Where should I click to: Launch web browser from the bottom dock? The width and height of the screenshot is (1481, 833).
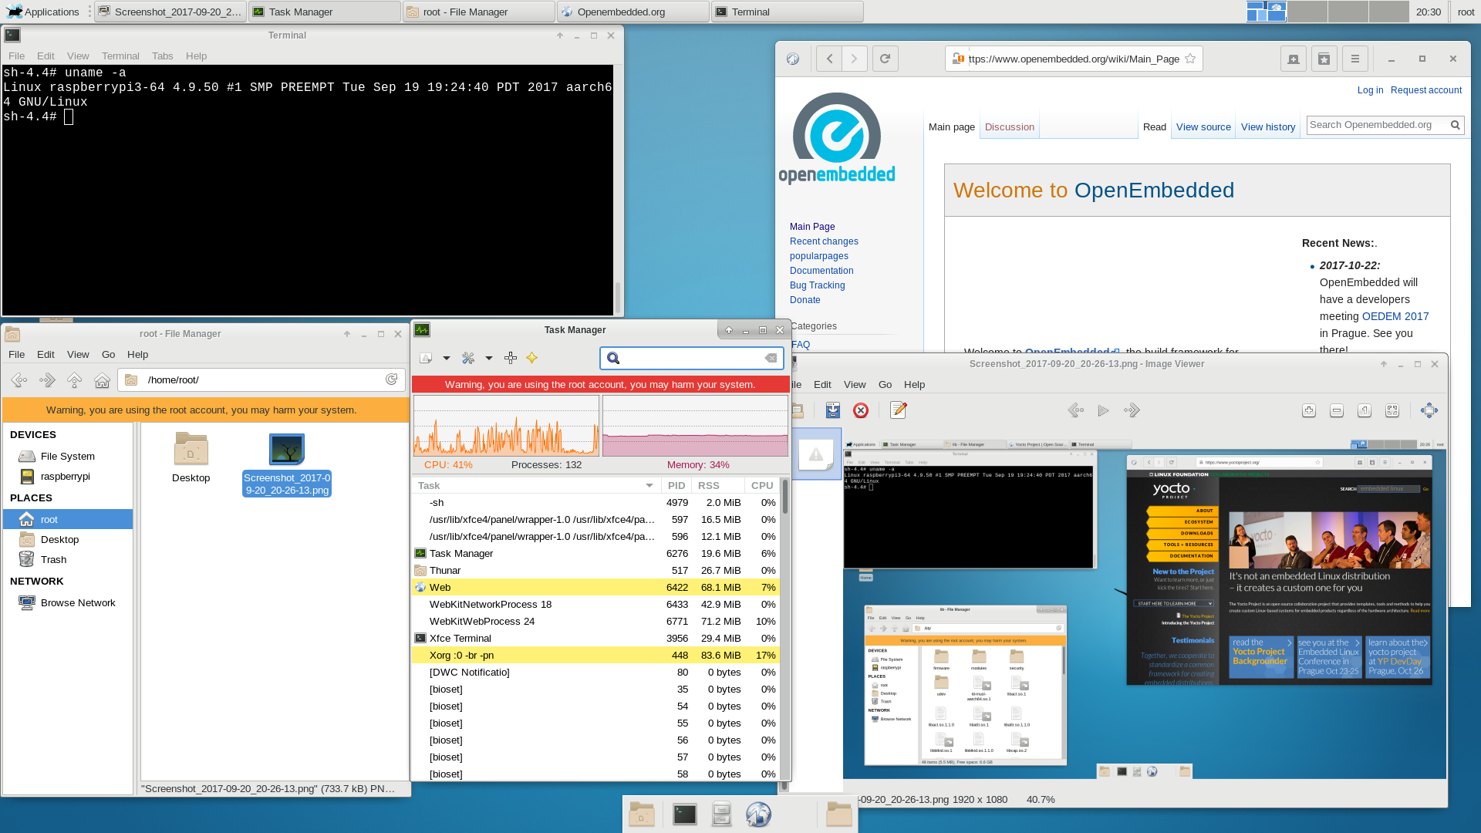[x=758, y=814]
